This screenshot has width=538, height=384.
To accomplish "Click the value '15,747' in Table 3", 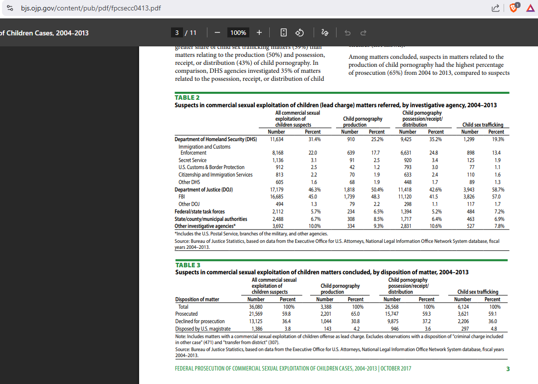I will [391, 314].
